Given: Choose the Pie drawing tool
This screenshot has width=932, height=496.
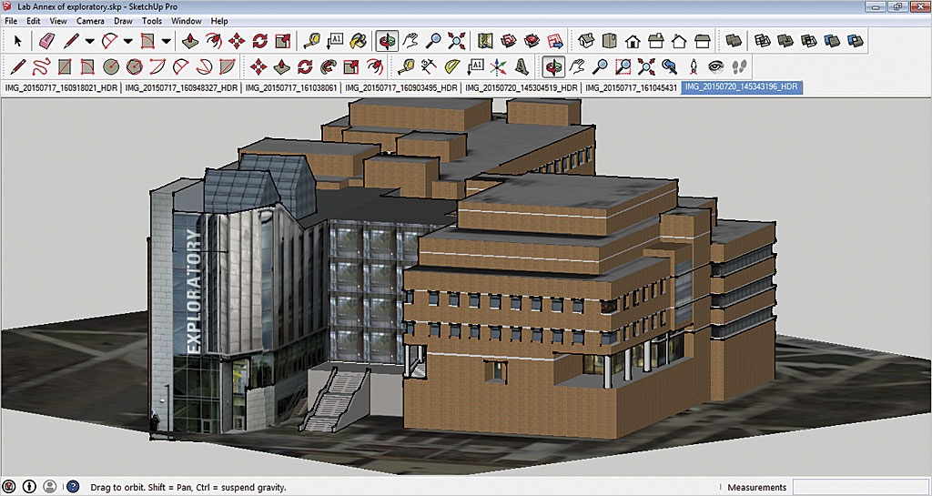Looking at the screenshot, I should 228,66.
